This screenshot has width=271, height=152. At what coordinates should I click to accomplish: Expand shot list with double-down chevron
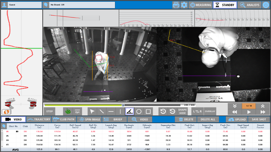tap(234, 106)
